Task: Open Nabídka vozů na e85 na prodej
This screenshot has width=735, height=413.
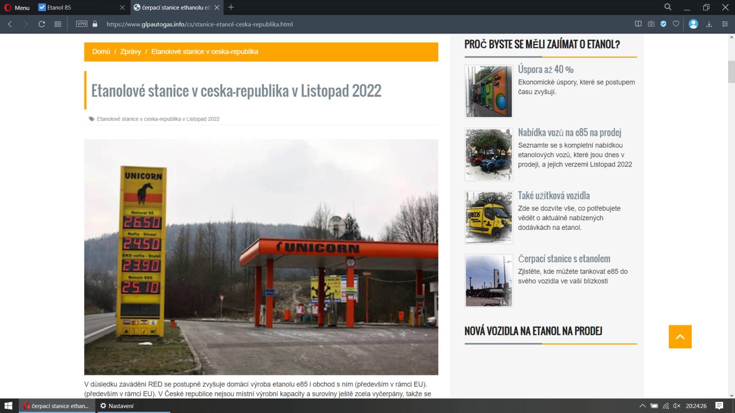Action: [570, 132]
